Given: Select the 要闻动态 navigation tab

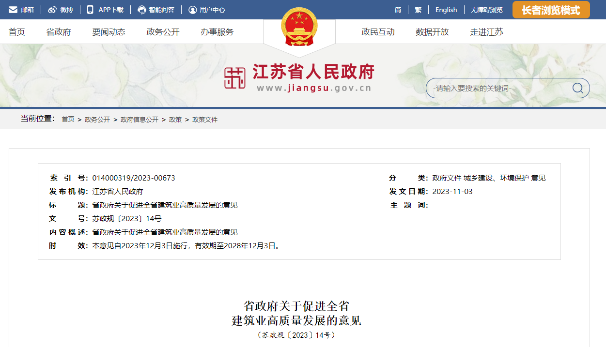Looking at the screenshot, I should tap(108, 32).
